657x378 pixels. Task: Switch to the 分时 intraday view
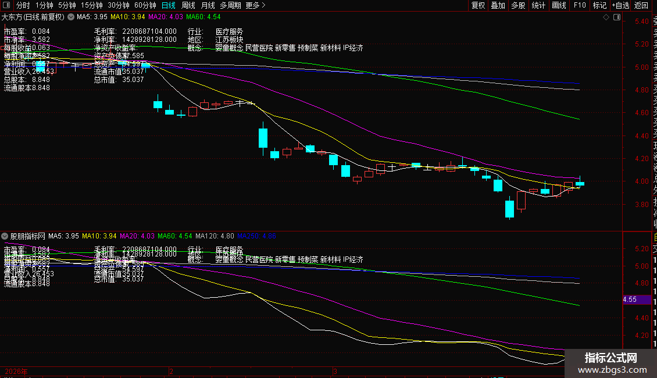point(23,5)
